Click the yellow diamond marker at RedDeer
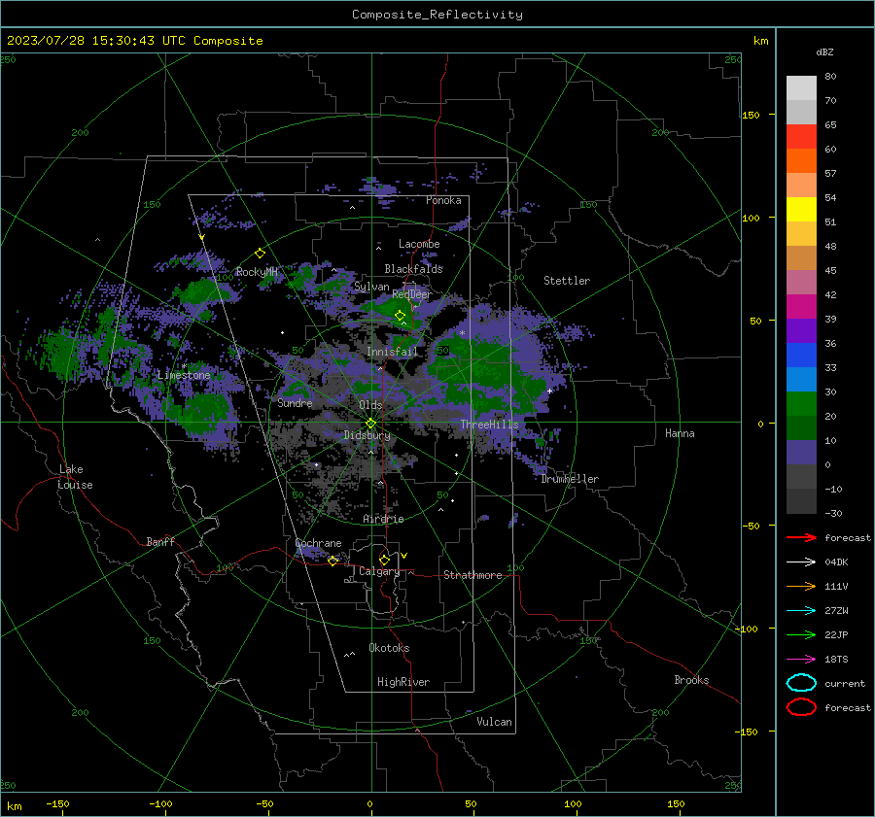The height and width of the screenshot is (817, 875). pyautogui.click(x=400, y=316)
